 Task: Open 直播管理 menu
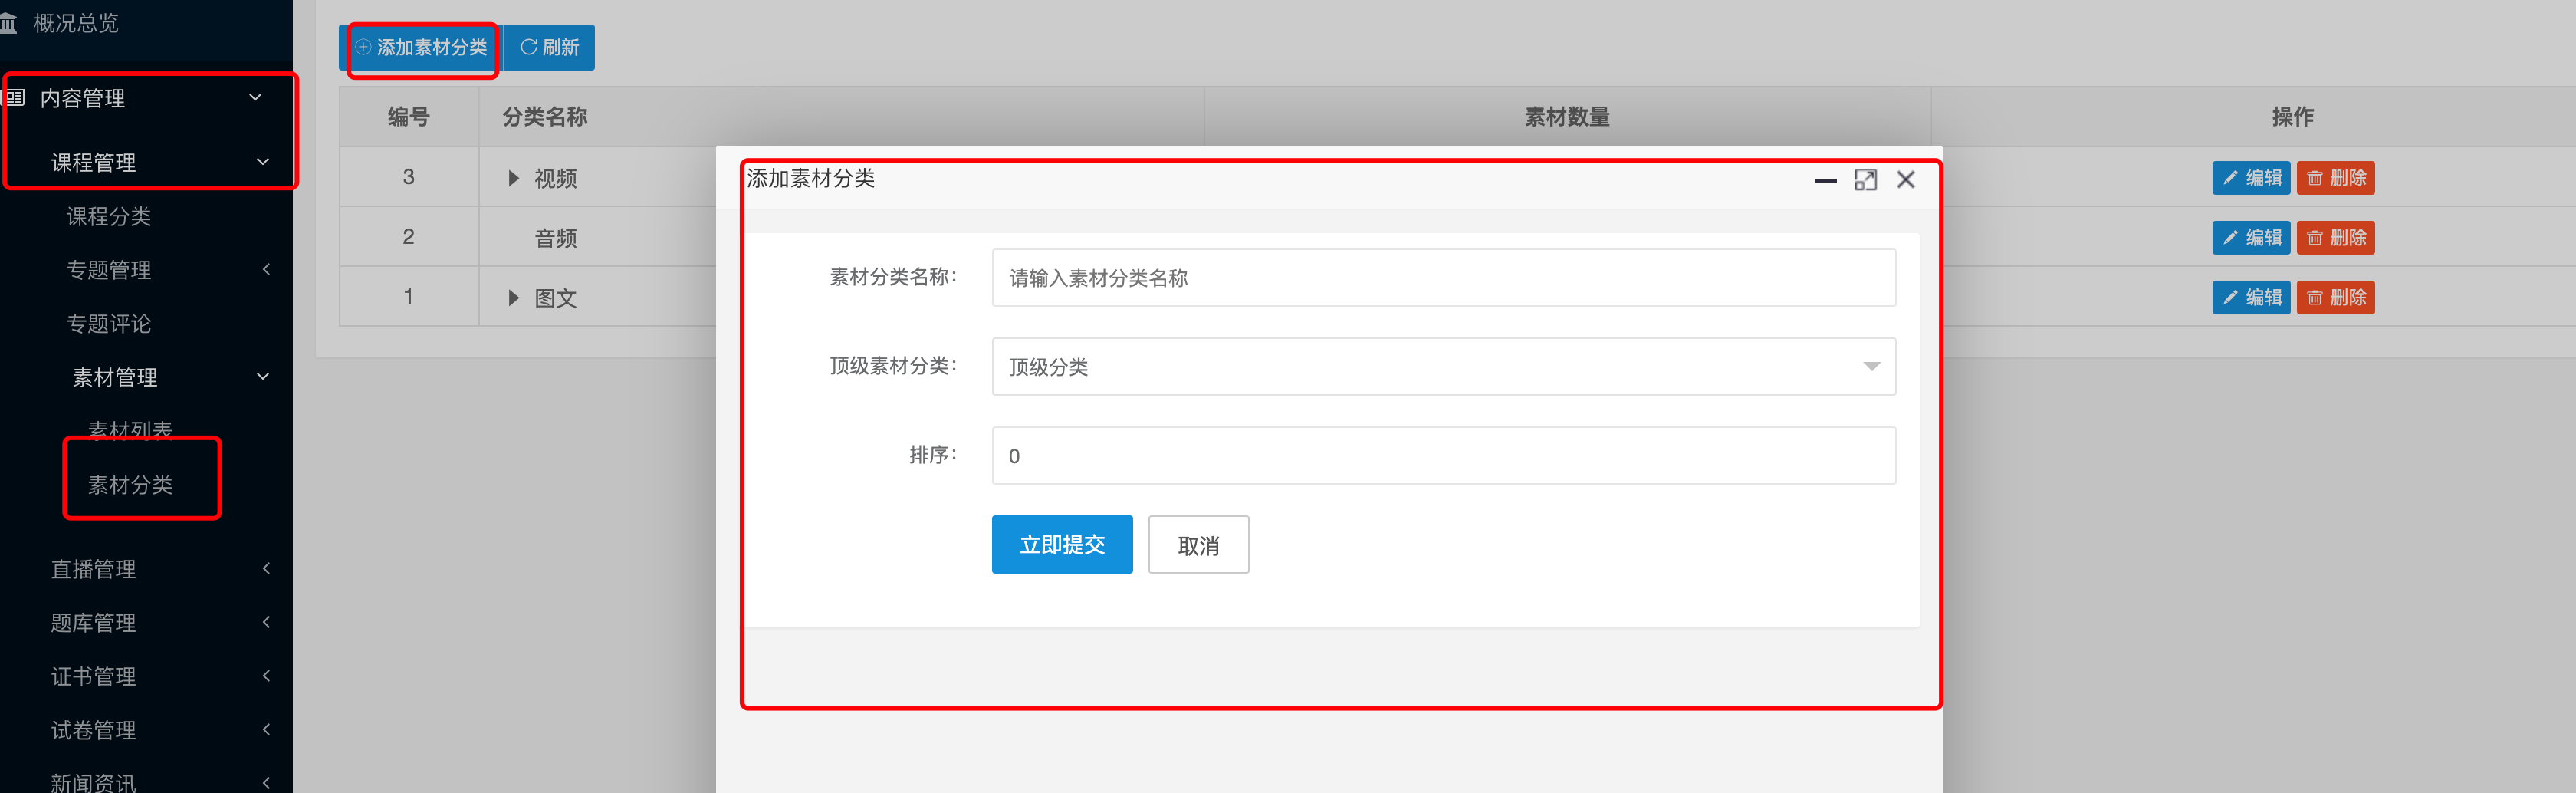(x=94, y=569)
